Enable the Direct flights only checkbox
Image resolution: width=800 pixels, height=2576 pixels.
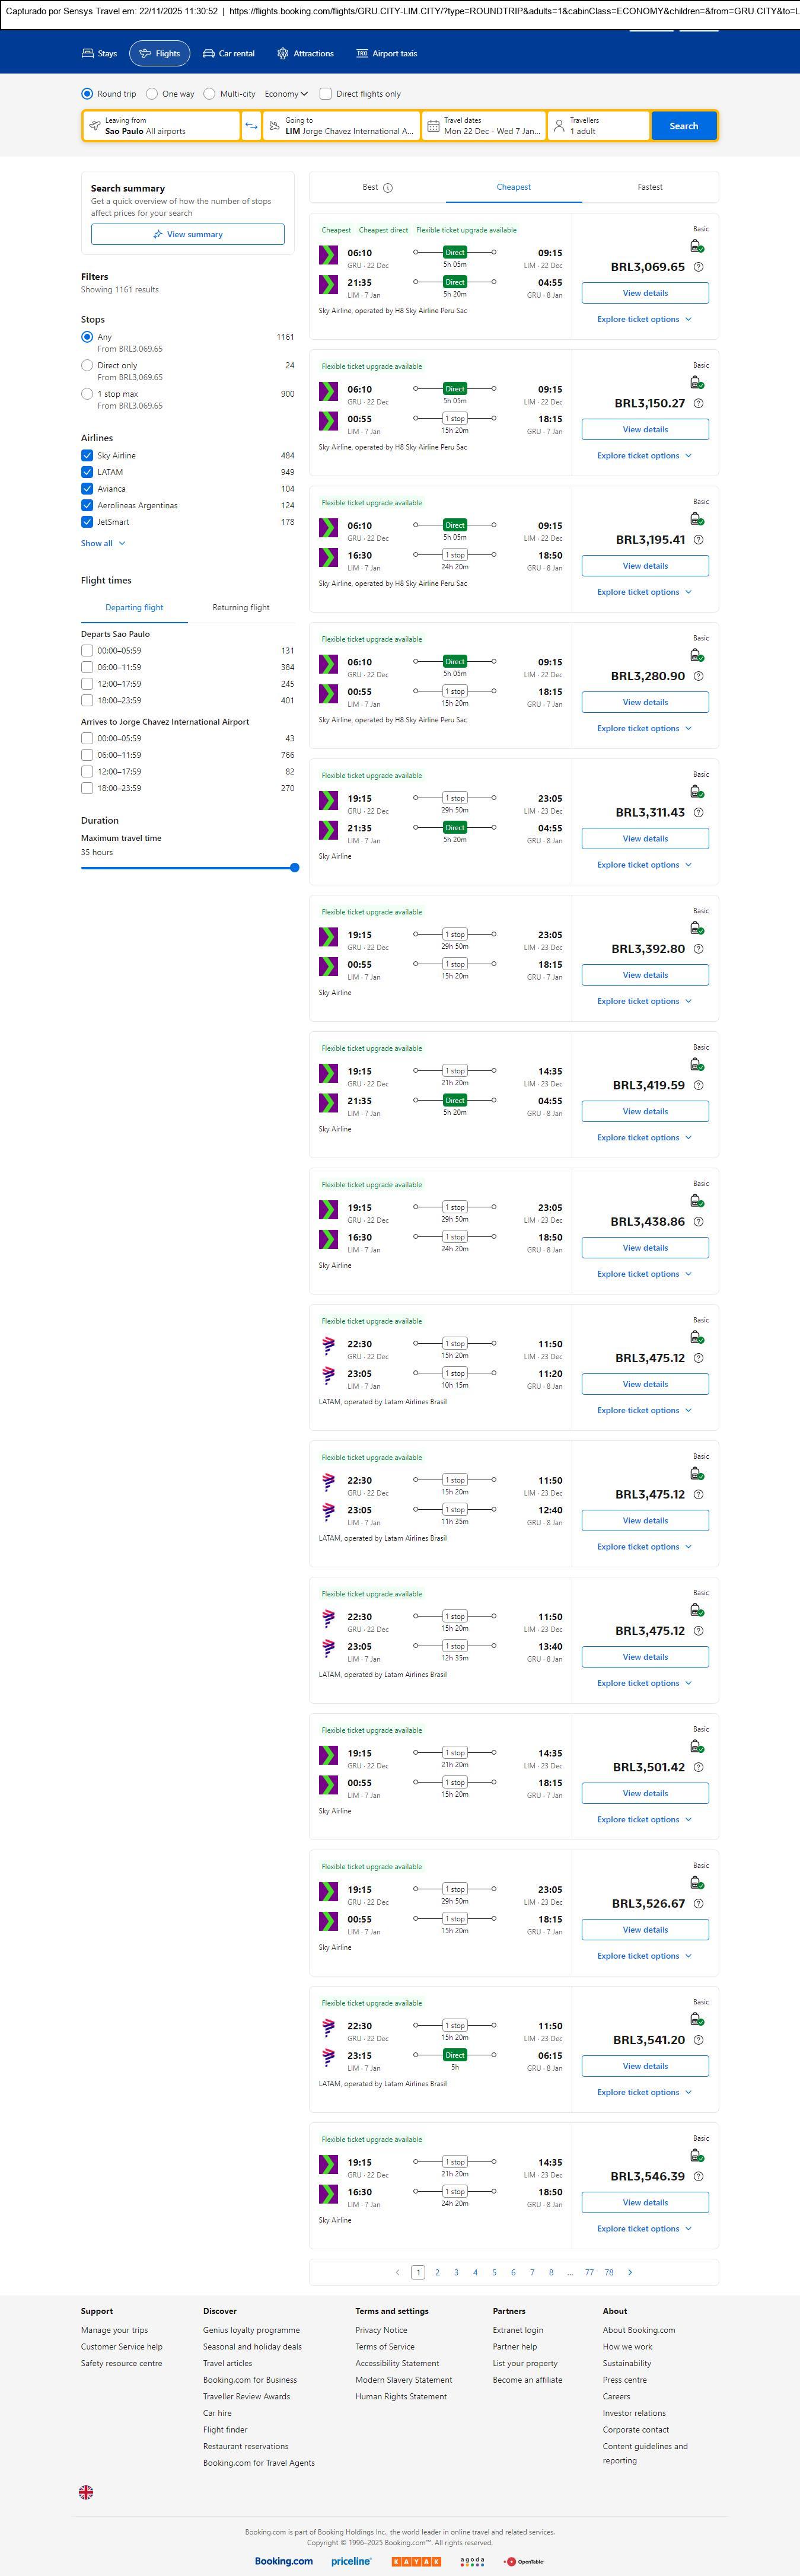(x=325, y=94)
